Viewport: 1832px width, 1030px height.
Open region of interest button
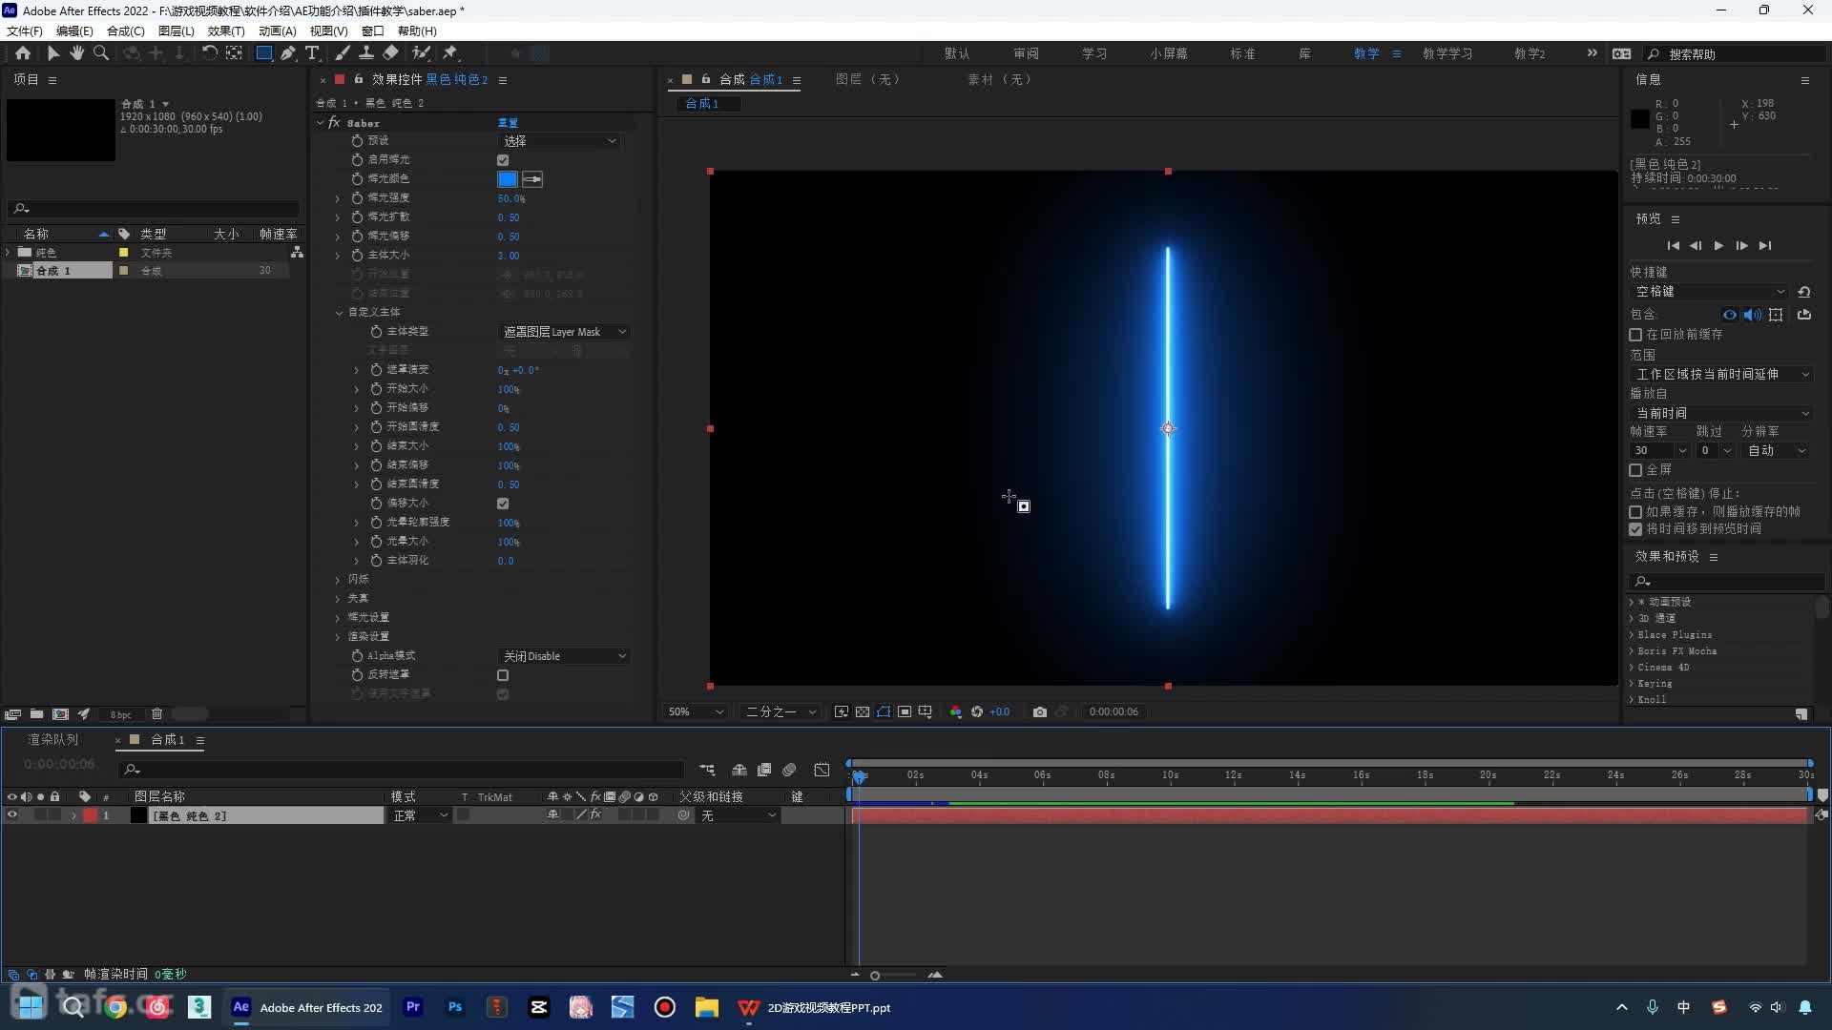pos(905,712)
